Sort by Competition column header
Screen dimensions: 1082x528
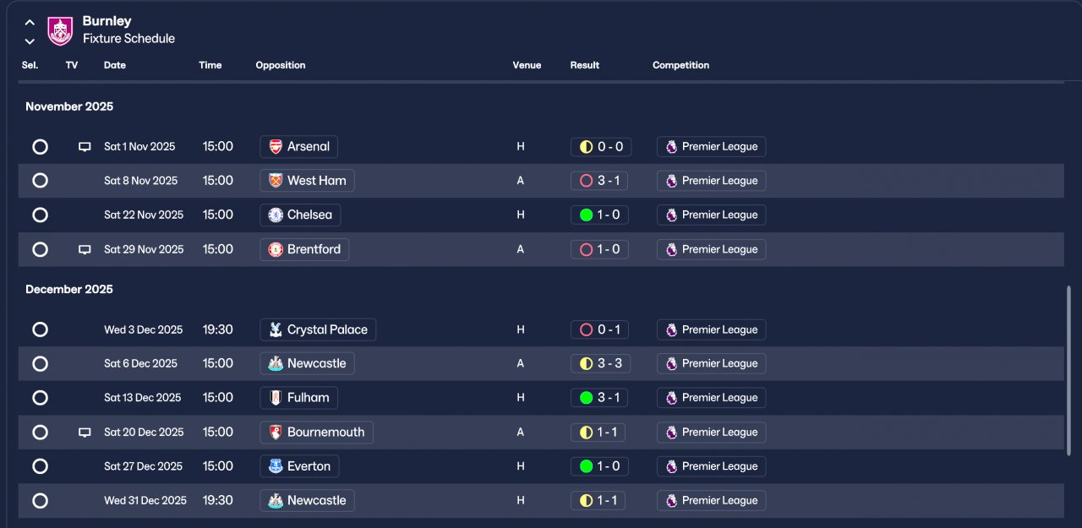tap(680, 65)
